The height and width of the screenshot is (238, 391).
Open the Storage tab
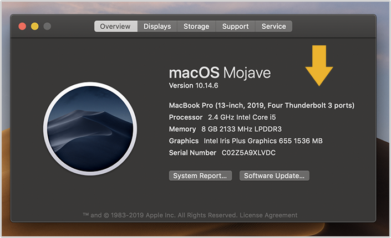point(196,26)
